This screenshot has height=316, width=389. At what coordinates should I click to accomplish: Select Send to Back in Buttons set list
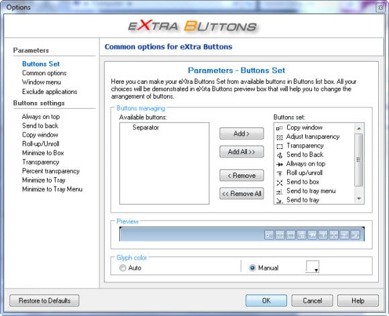tap(305, 155)
